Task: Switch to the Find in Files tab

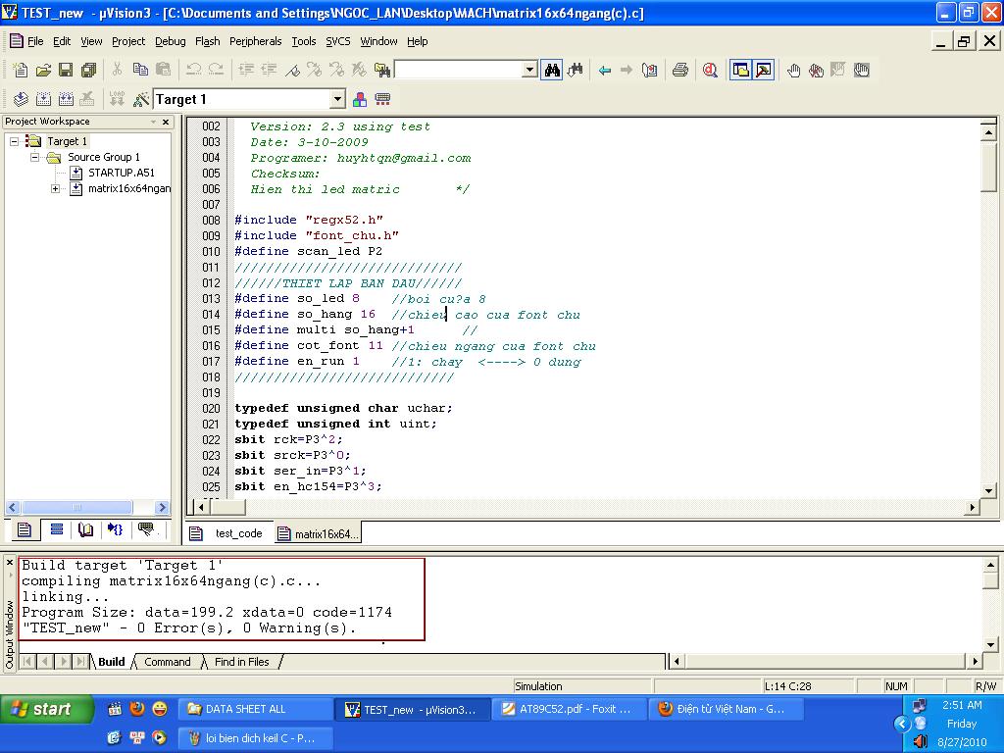Action: pos(241,662)
